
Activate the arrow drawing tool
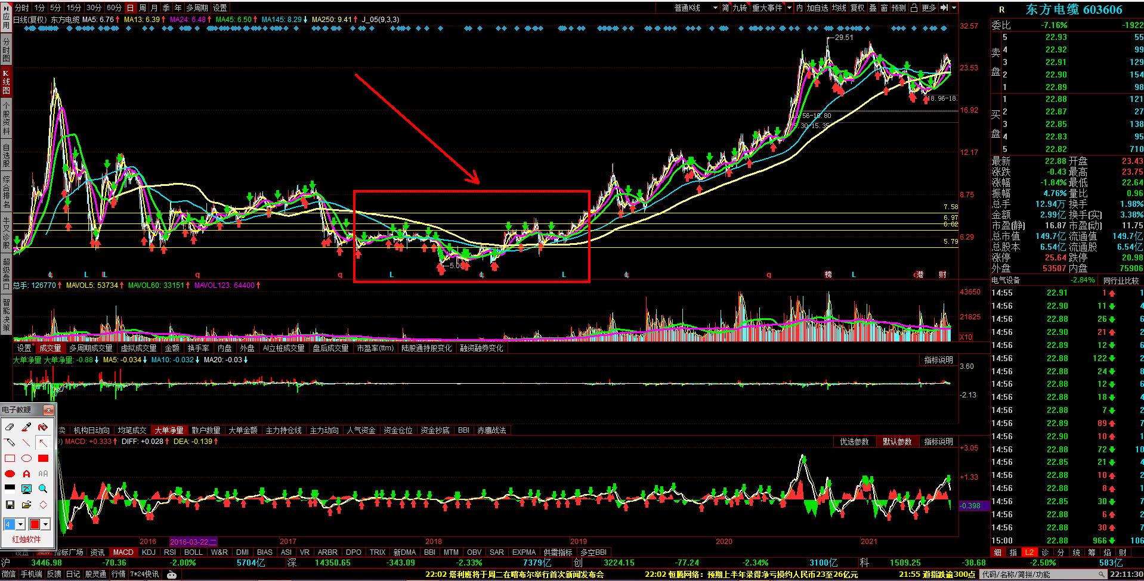coord(43,442)
